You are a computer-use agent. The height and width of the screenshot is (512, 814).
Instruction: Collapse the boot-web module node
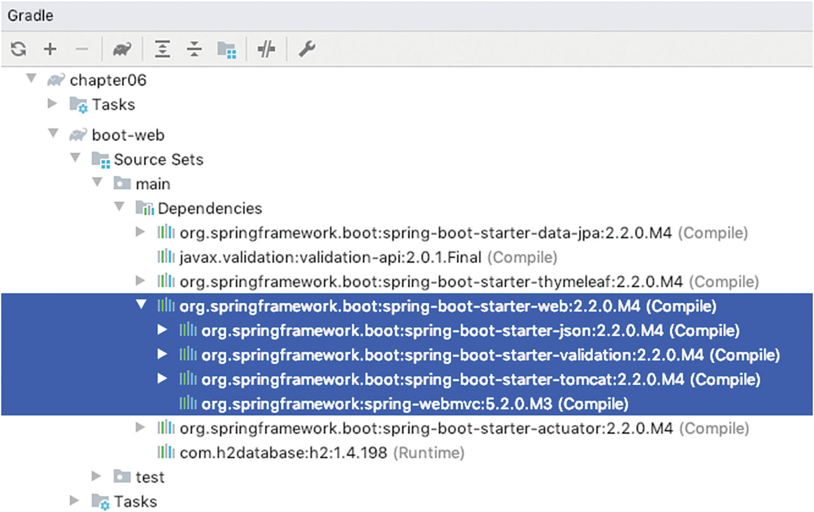[x=53, y=133]
